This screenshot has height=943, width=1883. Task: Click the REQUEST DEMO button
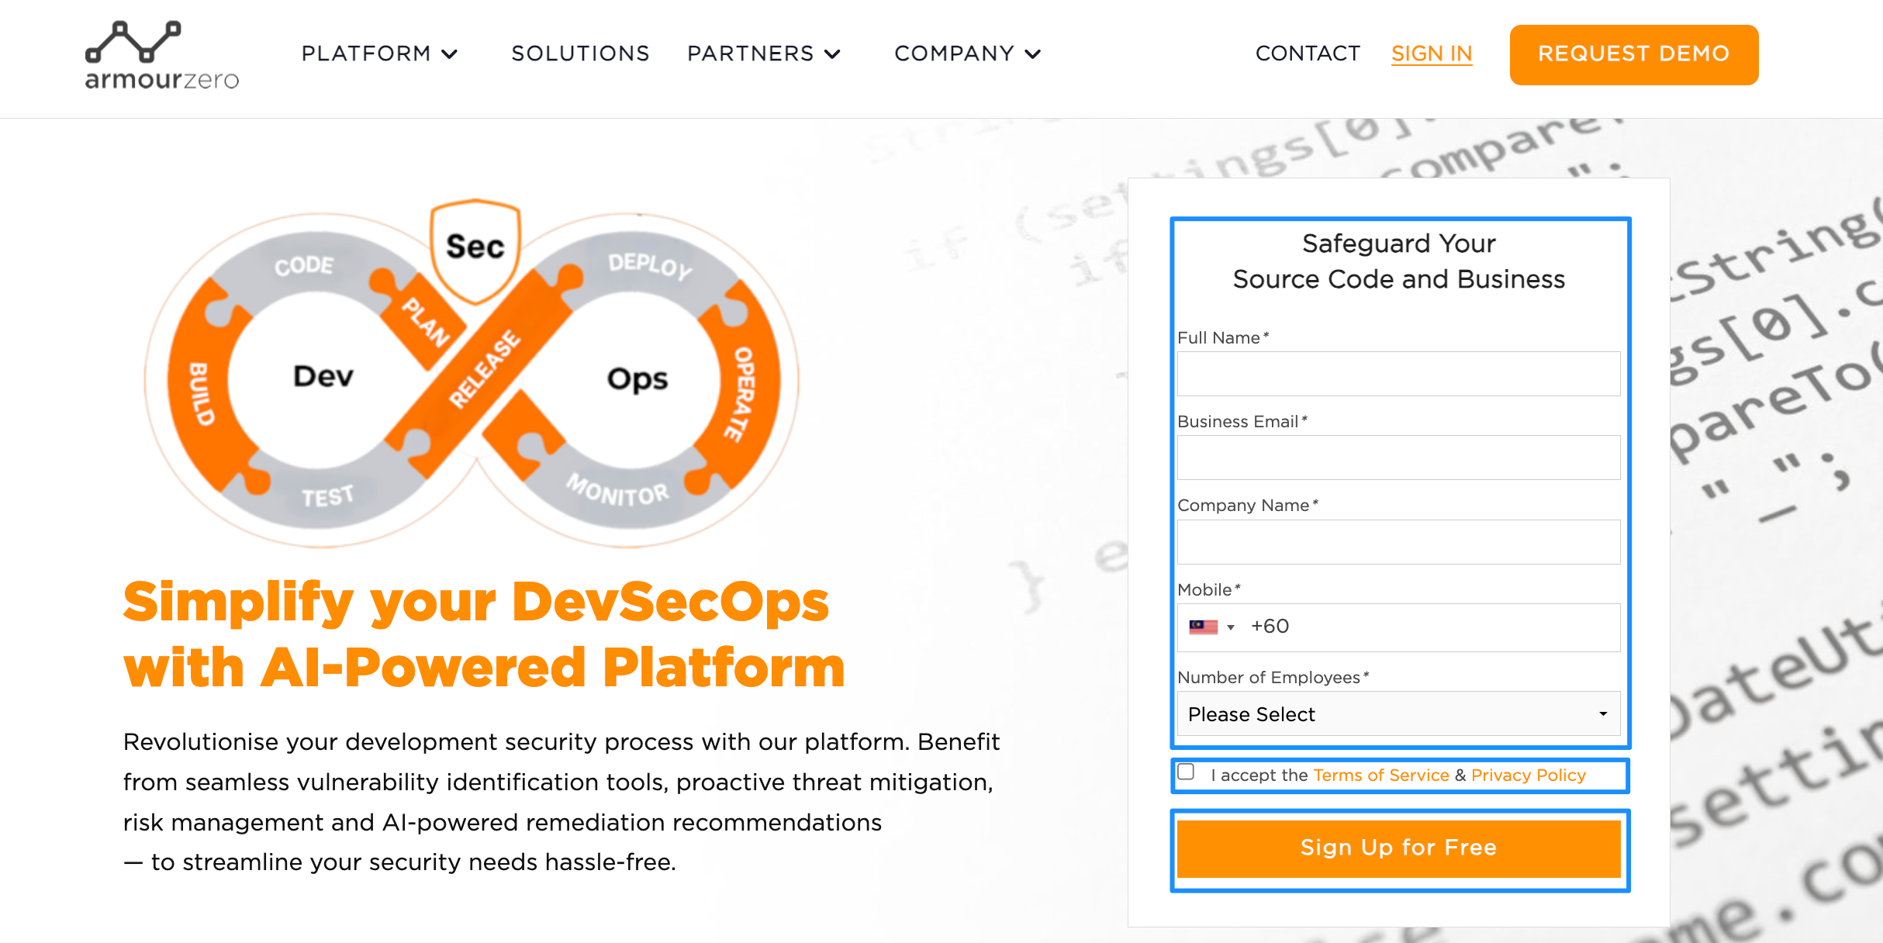(x=1634, y=54)
